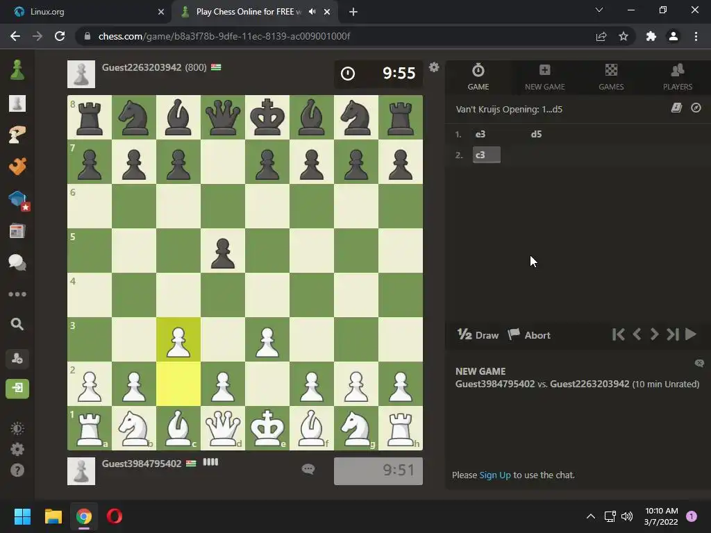Open the News icon in sidebar
The width and height of the screenshot is (711, 533).
tap(17, 231)
